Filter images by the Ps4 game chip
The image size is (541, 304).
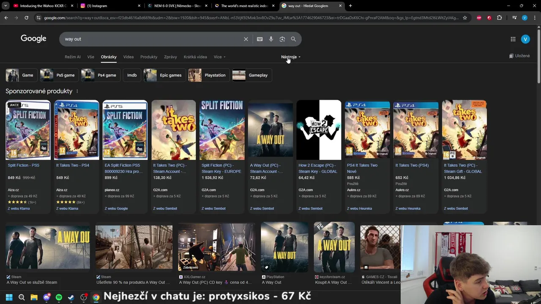tap(101, 75)
